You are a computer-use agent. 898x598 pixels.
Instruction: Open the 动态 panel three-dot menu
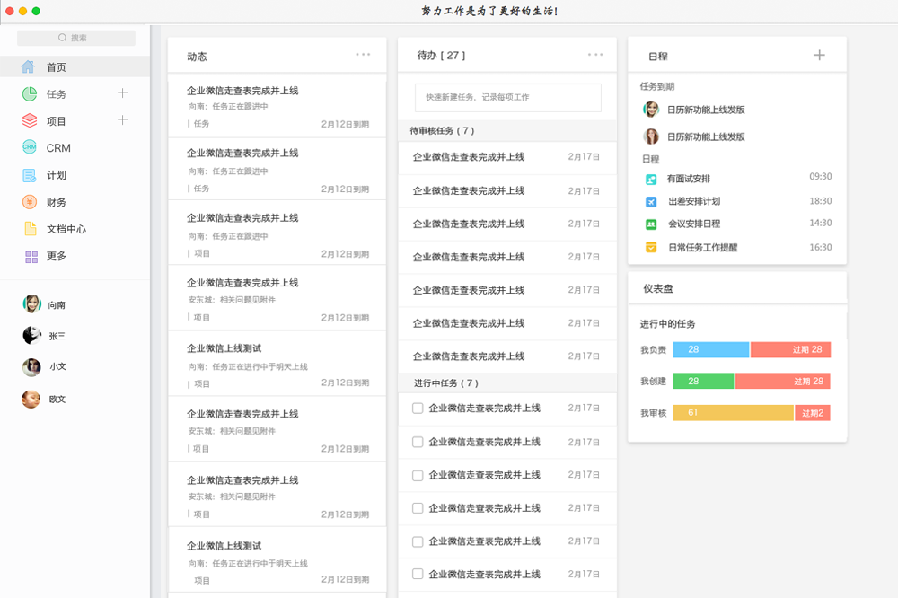pyautogui.click(x=363, y=55)
